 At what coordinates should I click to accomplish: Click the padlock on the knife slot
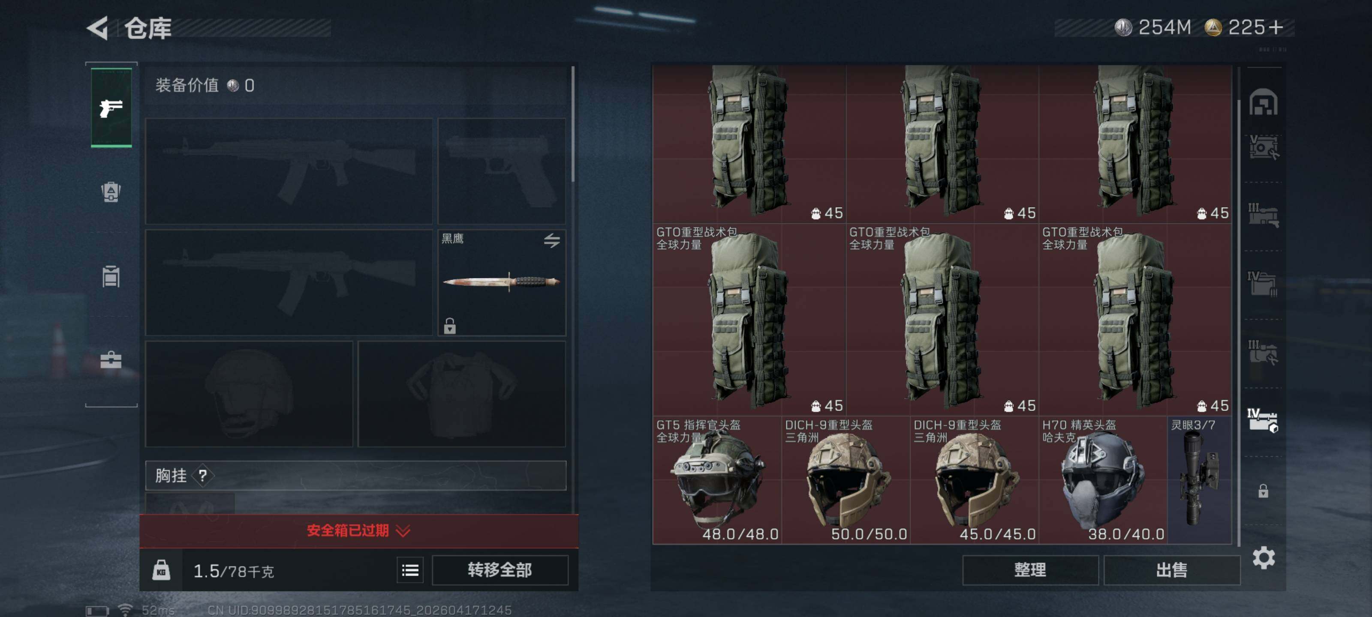(x=450, y=326)
